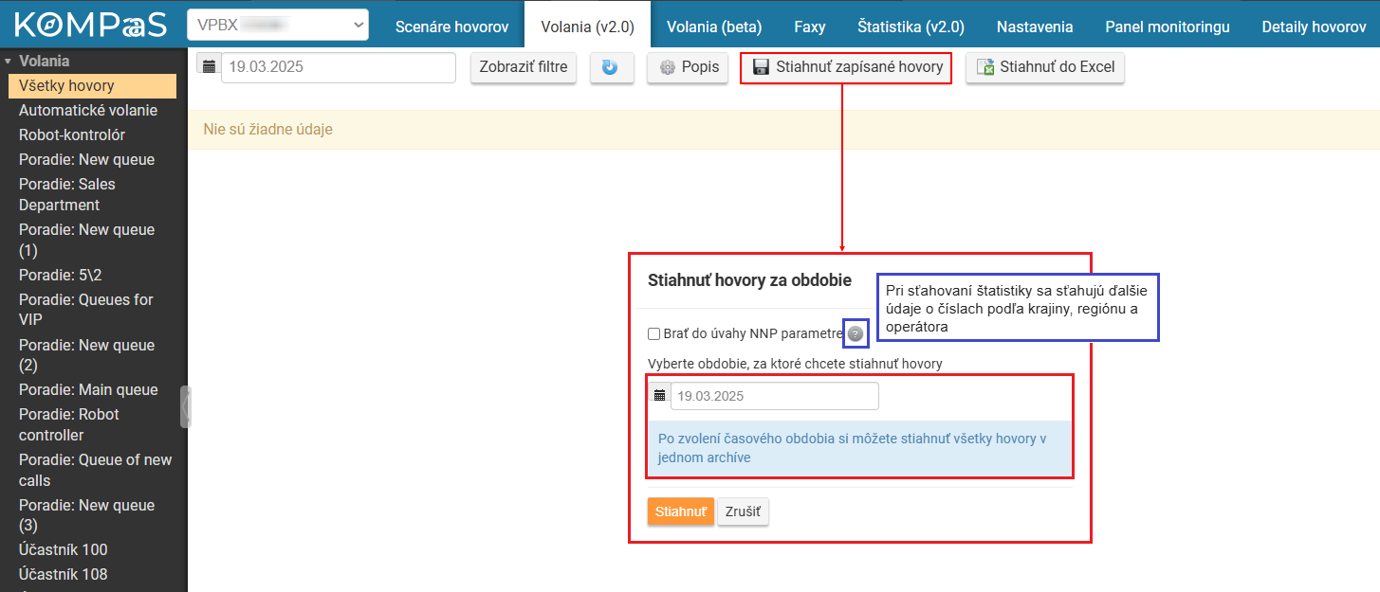
Task: Enable Brať do úvahy NNP parametre checkbox
Action: point(653,333)
